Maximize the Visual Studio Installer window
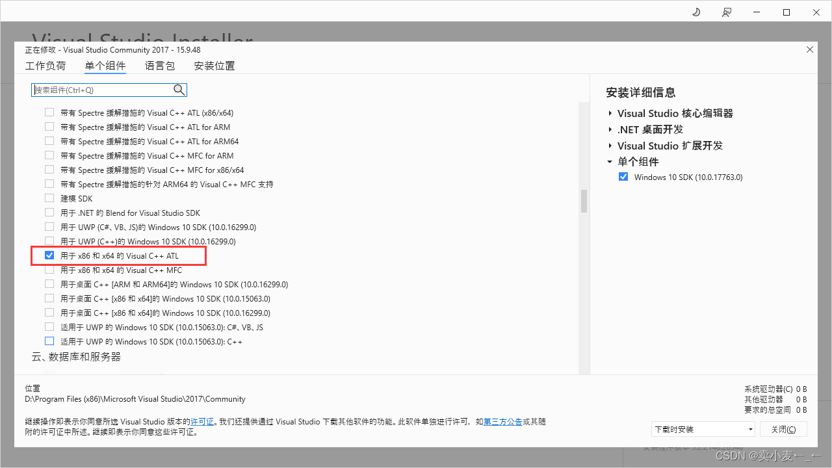This screenshot has height=468, width=832. pyautogui.click(x=786, y=12)
